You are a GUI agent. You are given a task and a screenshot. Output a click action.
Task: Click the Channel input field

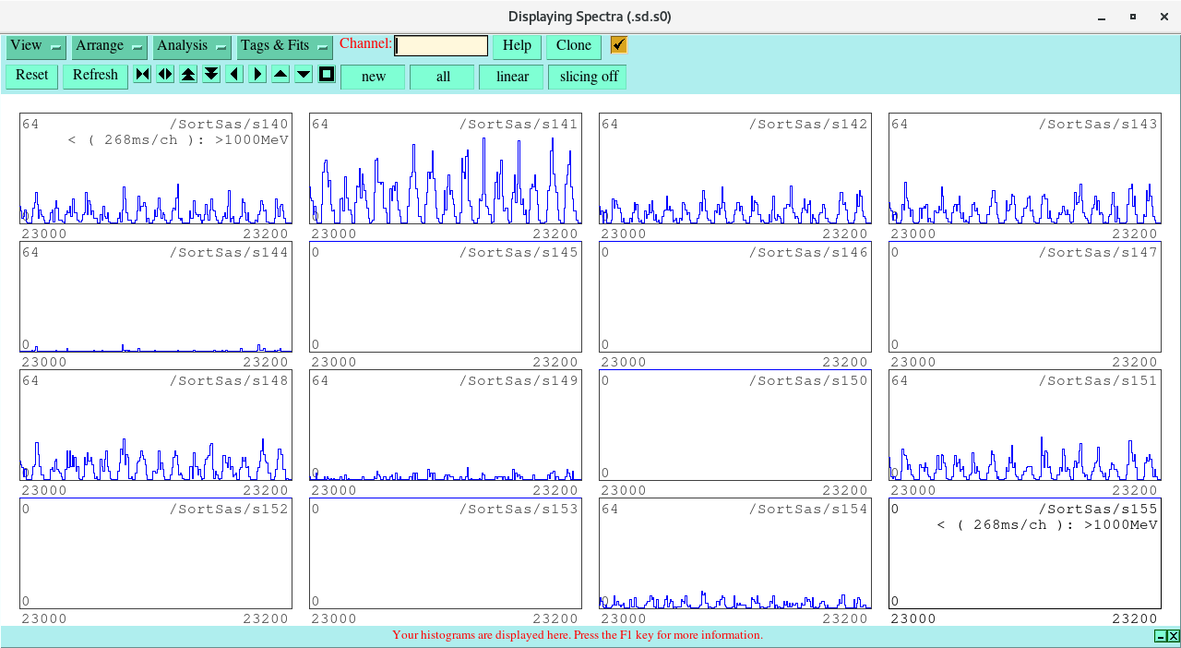(441, 46)
